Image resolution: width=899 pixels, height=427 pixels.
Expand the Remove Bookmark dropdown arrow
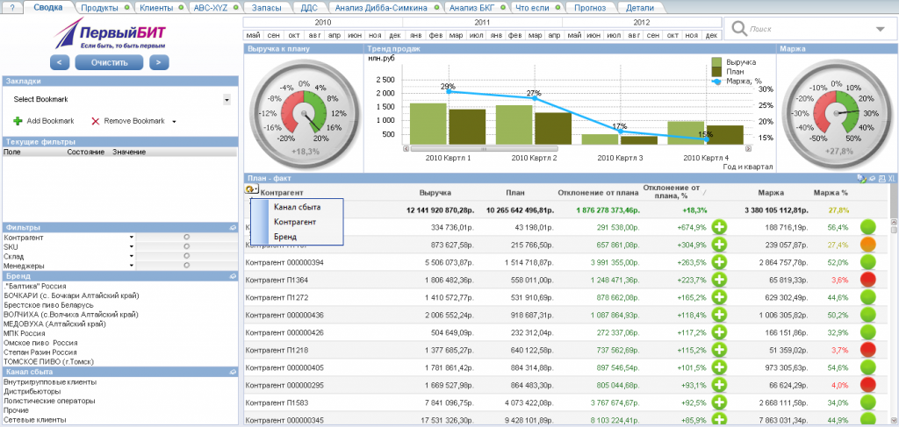point(174,122)
